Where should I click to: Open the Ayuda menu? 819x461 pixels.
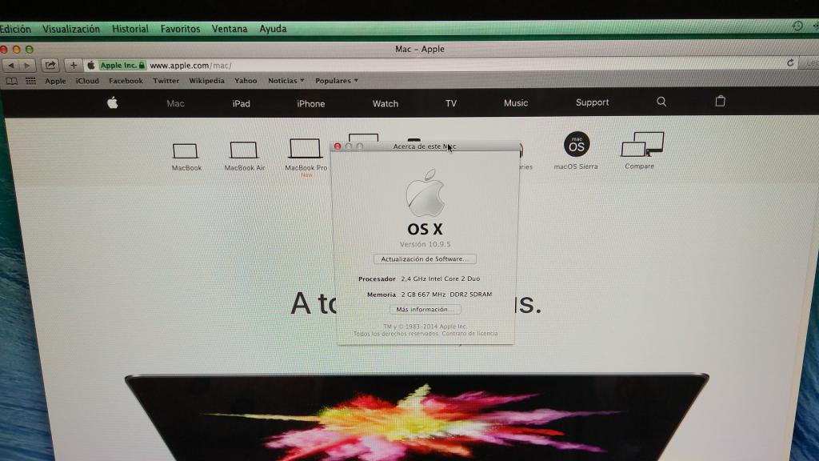[x=274, y=29]
